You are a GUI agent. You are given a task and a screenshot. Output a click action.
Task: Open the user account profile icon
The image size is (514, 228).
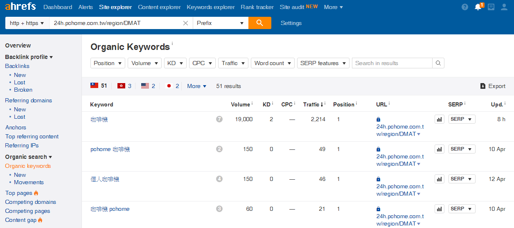[x=504, y=7]
